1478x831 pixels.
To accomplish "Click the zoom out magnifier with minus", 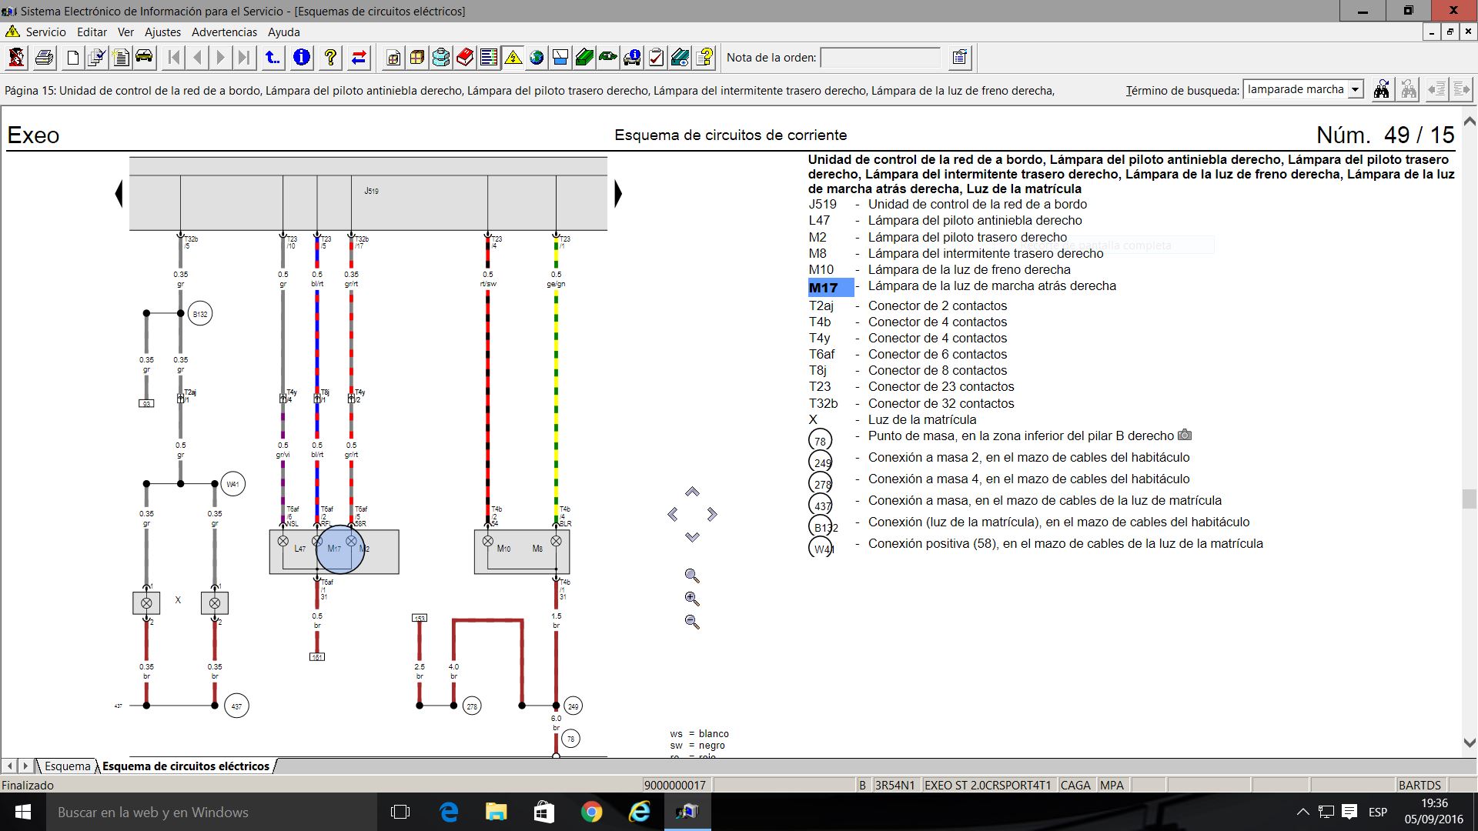I will (692, 622).
